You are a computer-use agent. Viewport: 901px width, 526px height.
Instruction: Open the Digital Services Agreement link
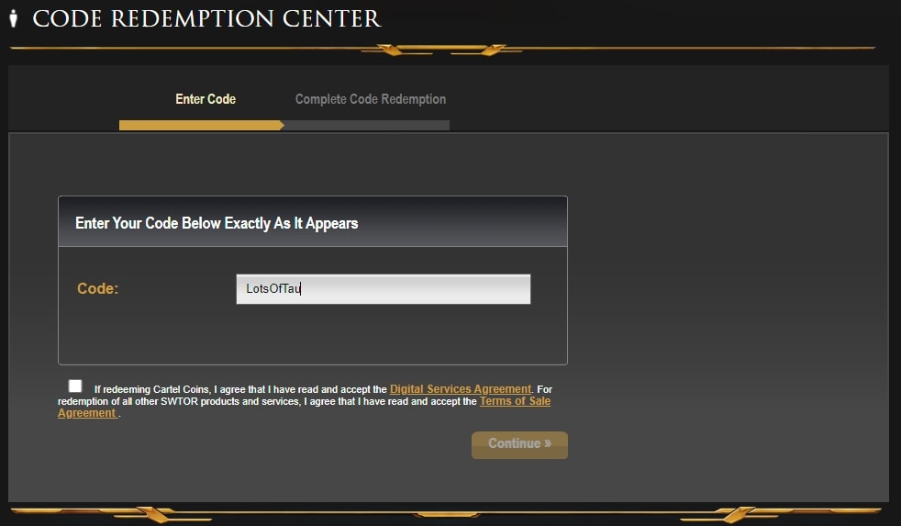coord(461,389)
